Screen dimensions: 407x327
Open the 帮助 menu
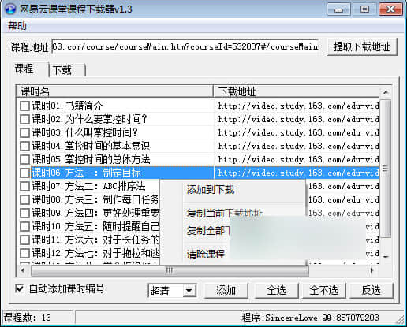click(x=17, y=26)
